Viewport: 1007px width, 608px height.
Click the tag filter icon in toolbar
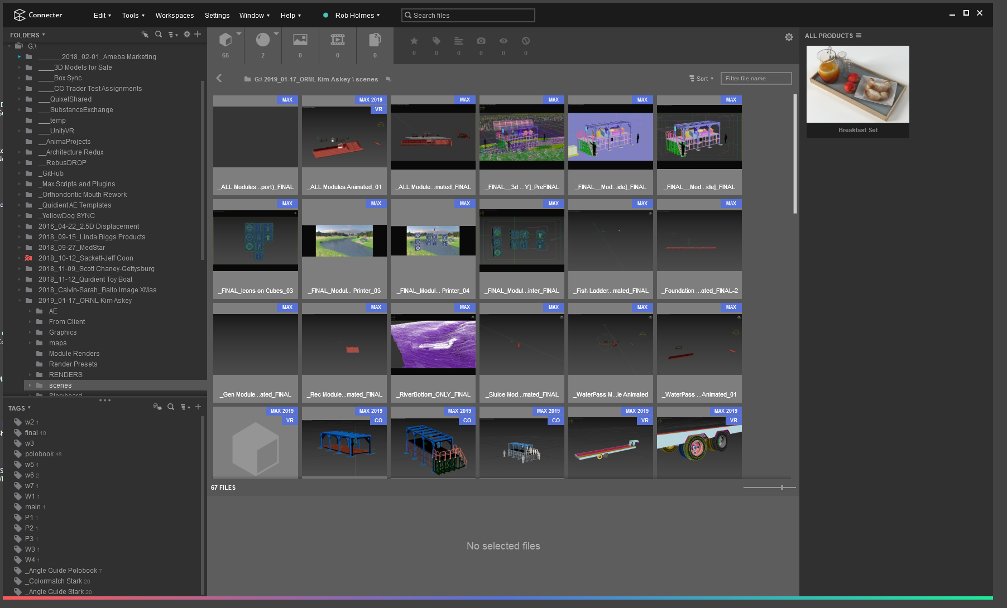coord(437,41)
